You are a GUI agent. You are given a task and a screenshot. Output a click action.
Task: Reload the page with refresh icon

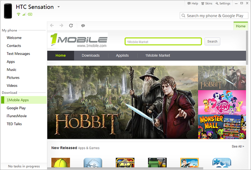click(x=71, y=26)
